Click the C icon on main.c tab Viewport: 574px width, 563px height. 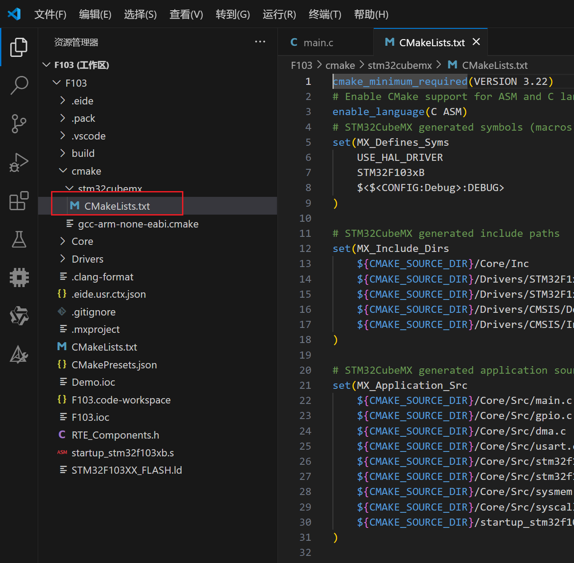[294, 42]
